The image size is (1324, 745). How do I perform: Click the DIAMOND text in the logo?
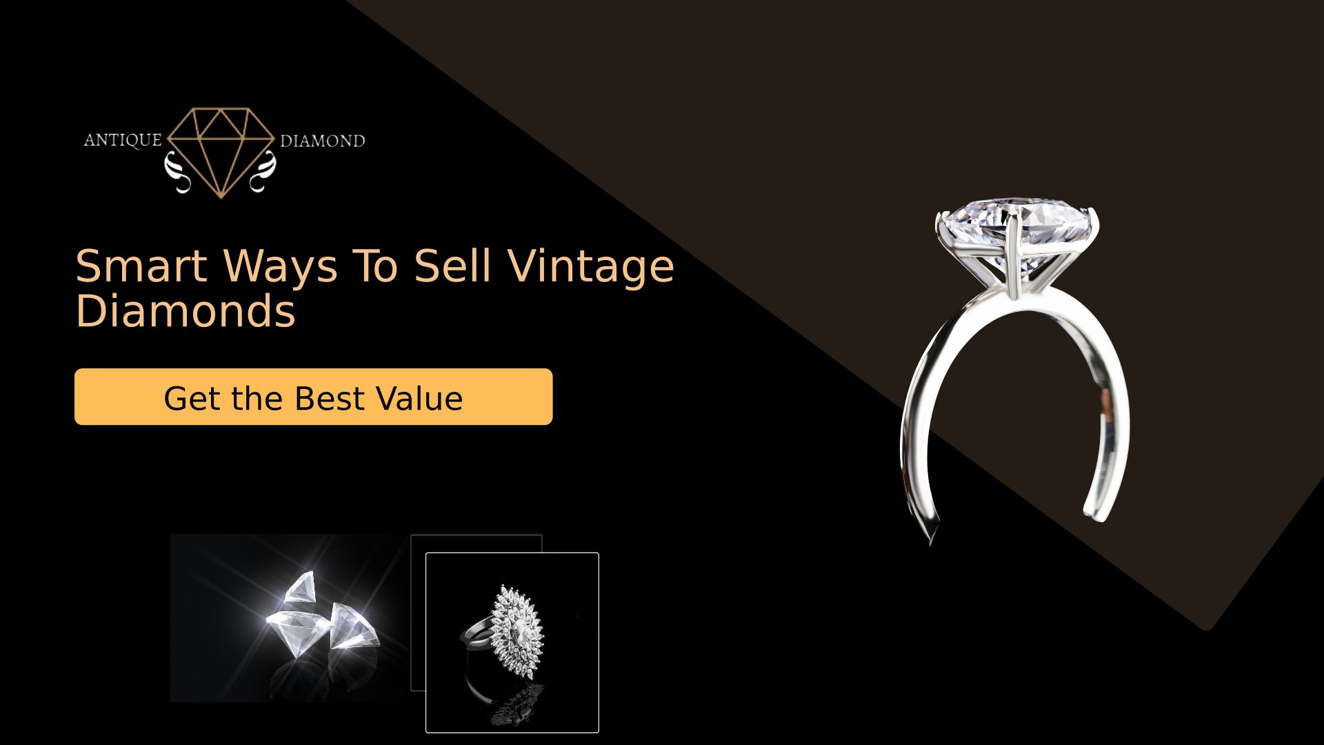pos(322,141)
